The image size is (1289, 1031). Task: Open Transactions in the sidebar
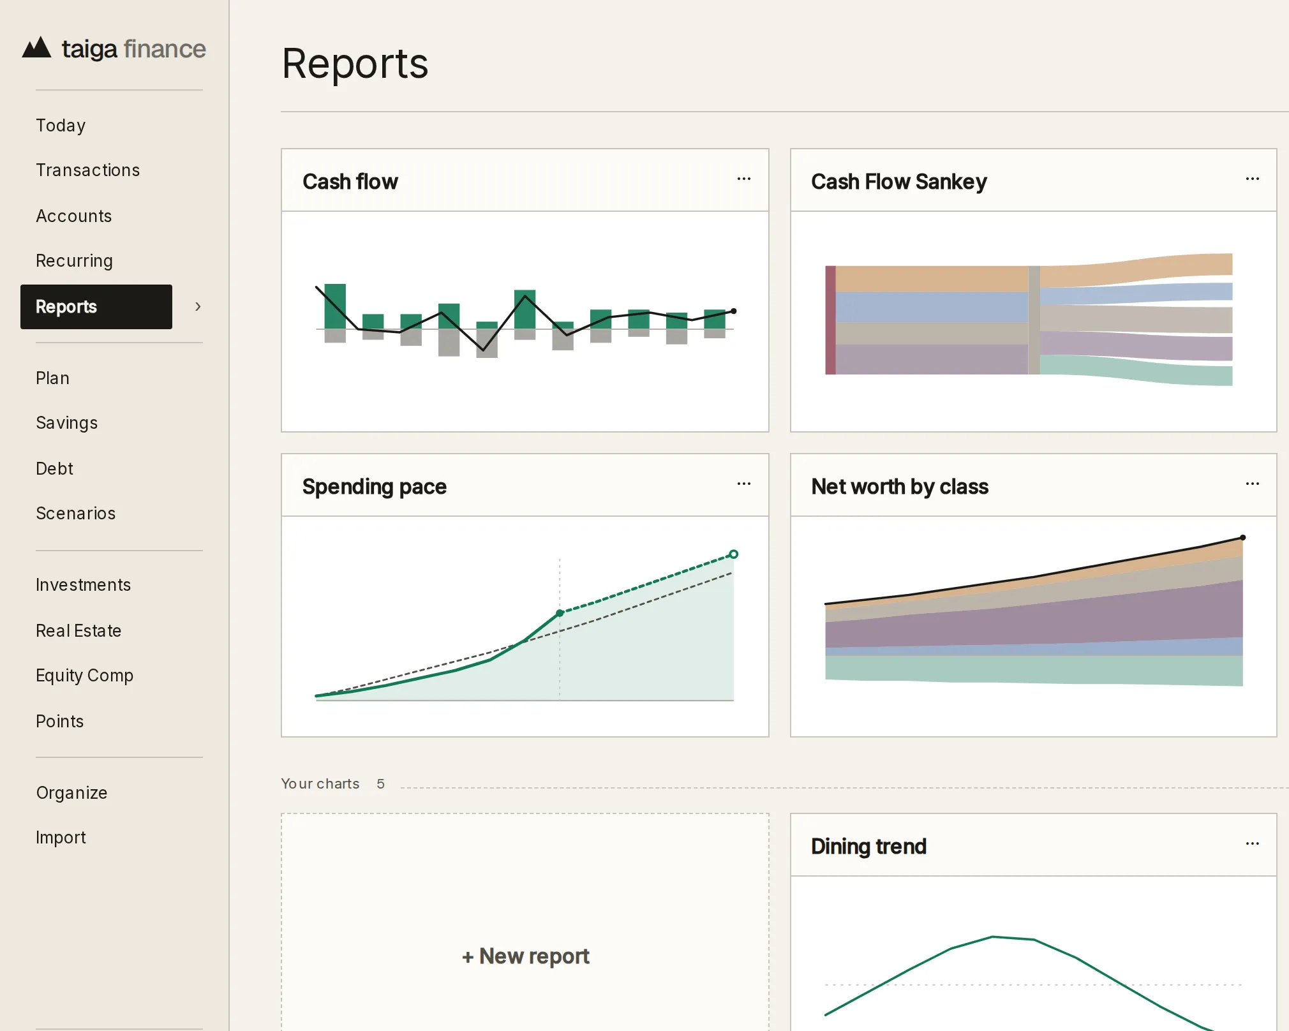click(88, 170)
